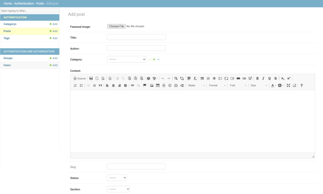The image size is (323, 194).
Task: Open Categorys in the sidebar
Action: (x=10, y=24)
